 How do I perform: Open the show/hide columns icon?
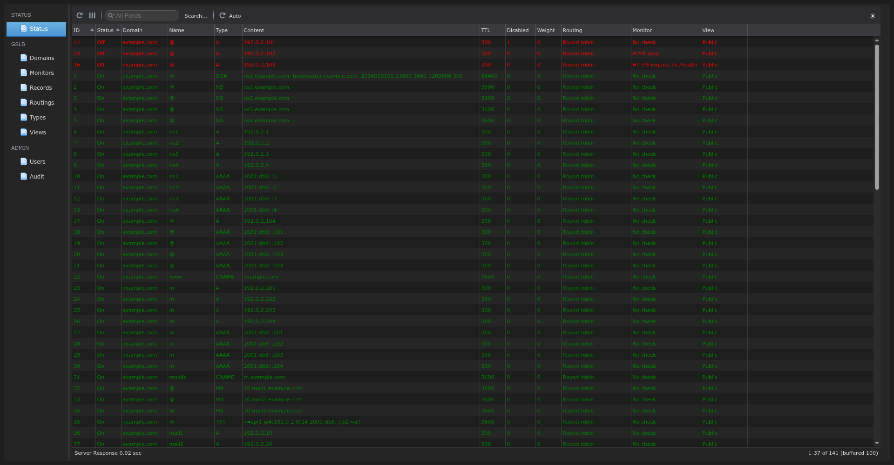click(x=92, y=15)
